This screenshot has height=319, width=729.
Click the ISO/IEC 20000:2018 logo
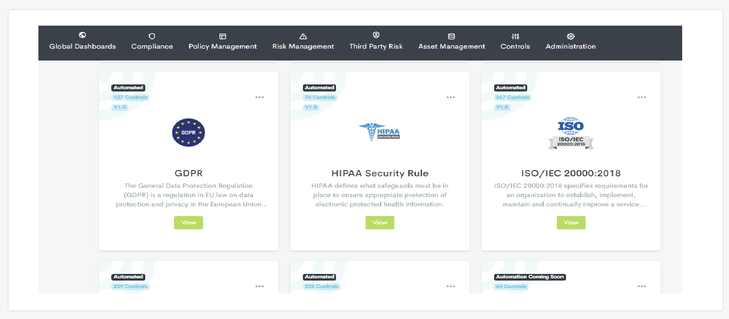[571, 133]
